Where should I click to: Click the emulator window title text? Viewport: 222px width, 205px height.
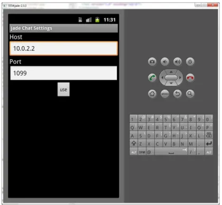(x=17, y=6)
